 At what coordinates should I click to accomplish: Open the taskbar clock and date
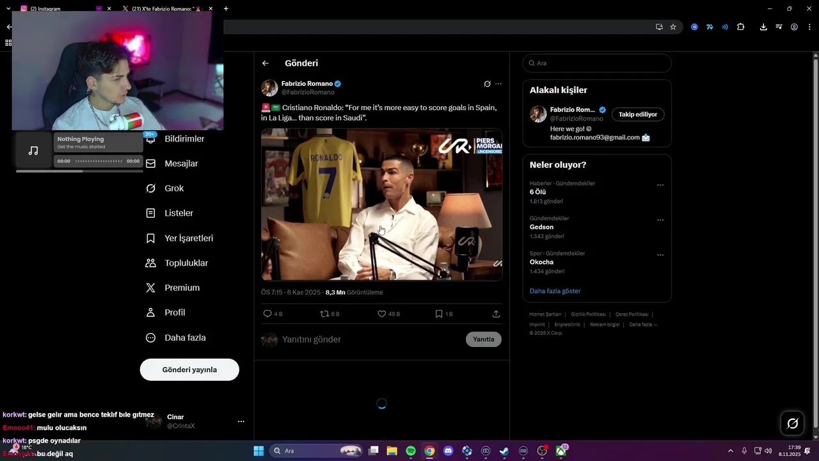coord(790,451)
